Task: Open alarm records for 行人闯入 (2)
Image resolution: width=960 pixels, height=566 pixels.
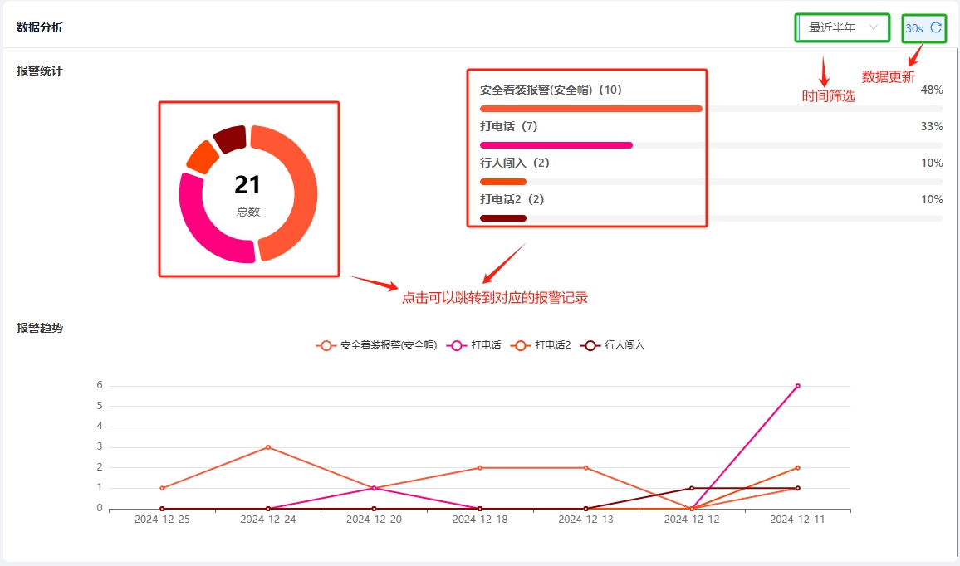Action: (x=514, y=163)
